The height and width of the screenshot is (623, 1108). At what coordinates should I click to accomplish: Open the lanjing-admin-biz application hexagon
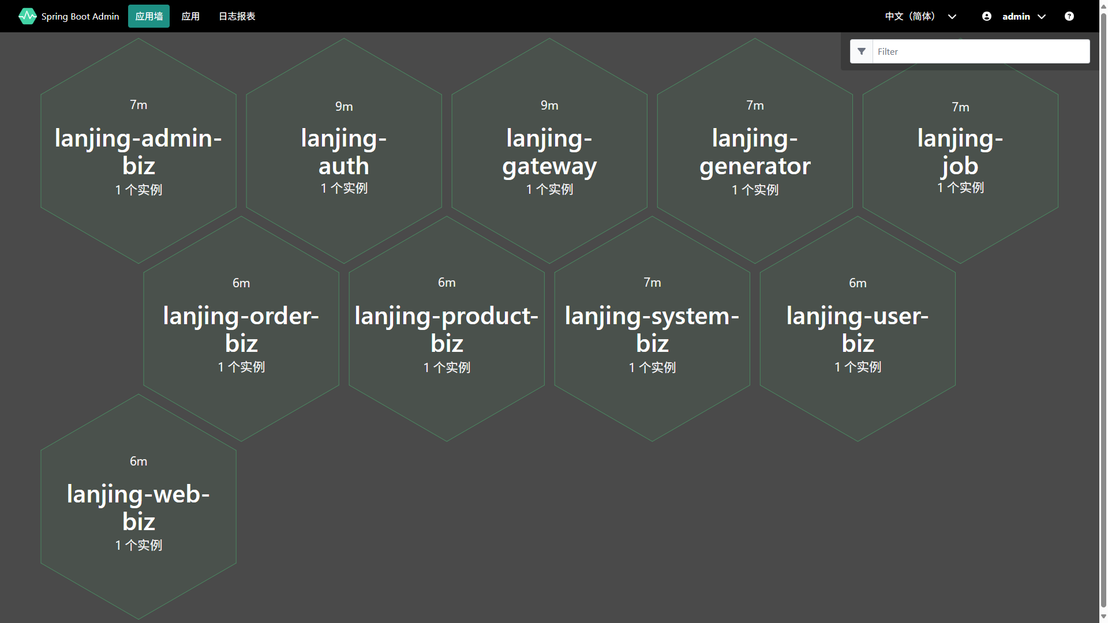pos(138,151)
